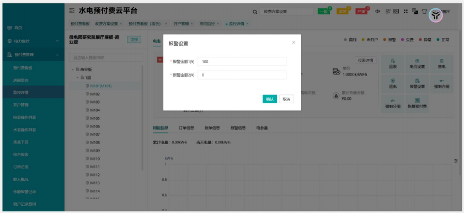This screenshot has width=464, height=213.
Task: Switch to the 预付费看板 top tab
Action: tap(80, 24)
